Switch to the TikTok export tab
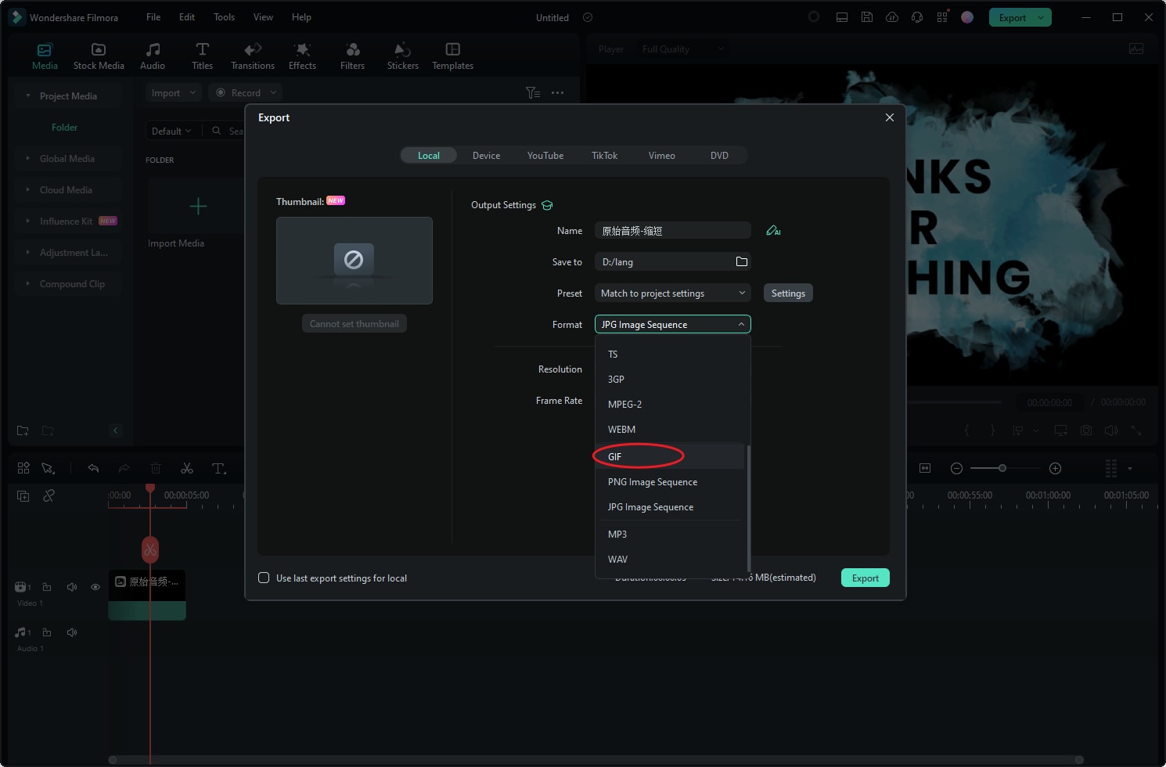The image size is (1166, 767). pyautogui.click(x=604, y=155)
